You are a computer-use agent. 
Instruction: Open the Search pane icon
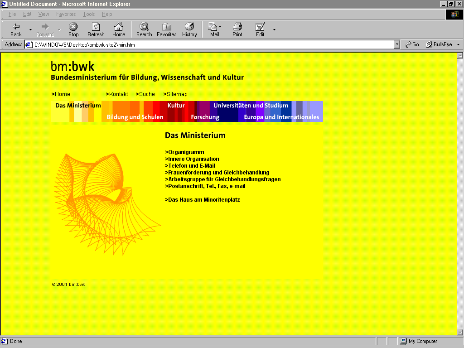(x=144, y=26)
